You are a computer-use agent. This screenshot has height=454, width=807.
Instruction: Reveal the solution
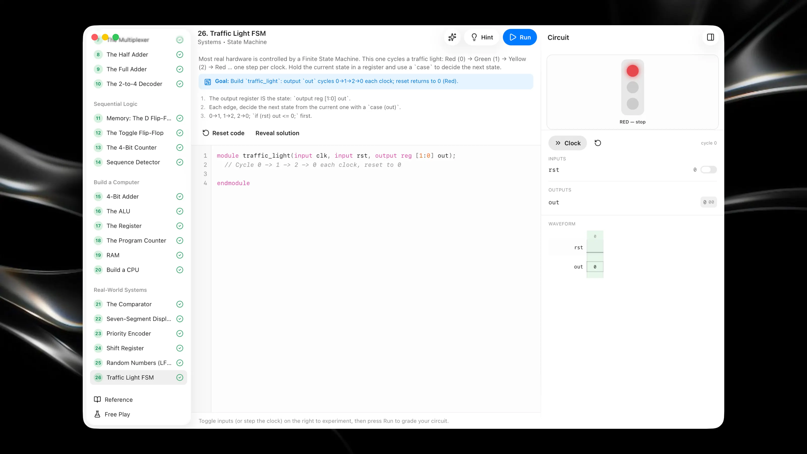[277, 133]
